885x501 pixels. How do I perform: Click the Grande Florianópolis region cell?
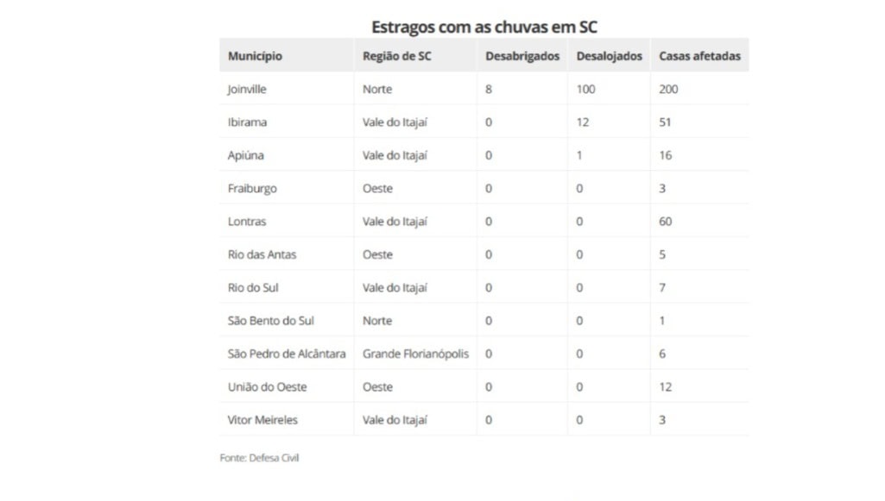click(415, 354)
